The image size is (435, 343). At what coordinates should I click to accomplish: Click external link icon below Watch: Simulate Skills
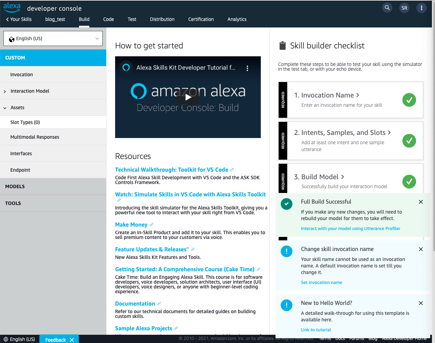[x=119, y=200]
